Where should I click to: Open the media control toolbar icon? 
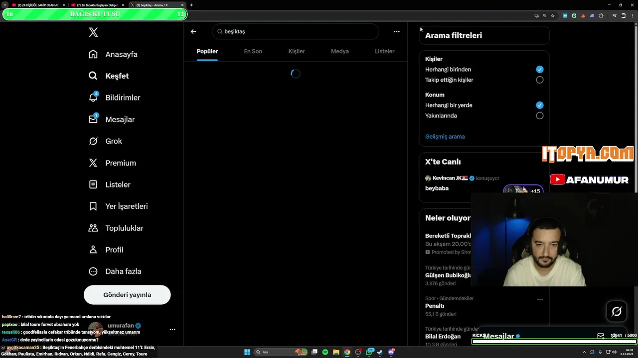615,15
